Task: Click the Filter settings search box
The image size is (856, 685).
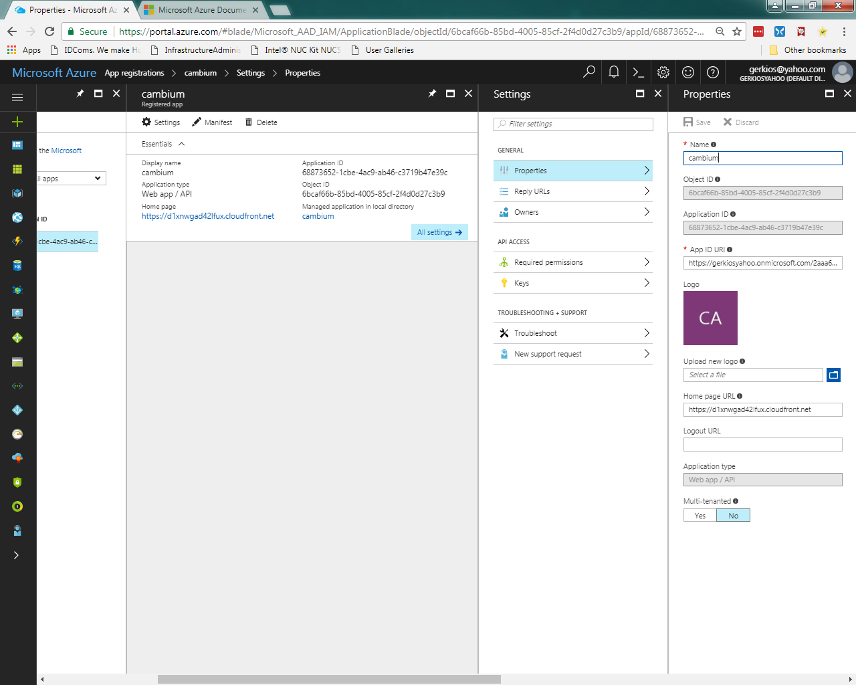Action: click(573, 124)
